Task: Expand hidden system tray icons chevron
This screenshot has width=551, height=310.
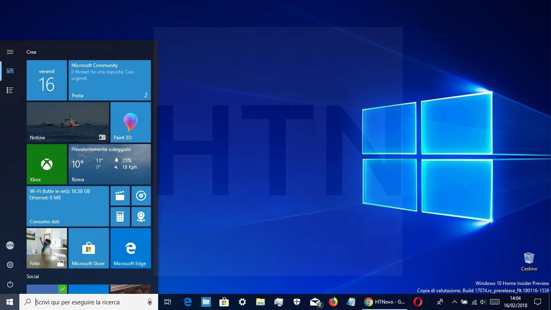Action: pyautogui.click(x=455, y=302)
